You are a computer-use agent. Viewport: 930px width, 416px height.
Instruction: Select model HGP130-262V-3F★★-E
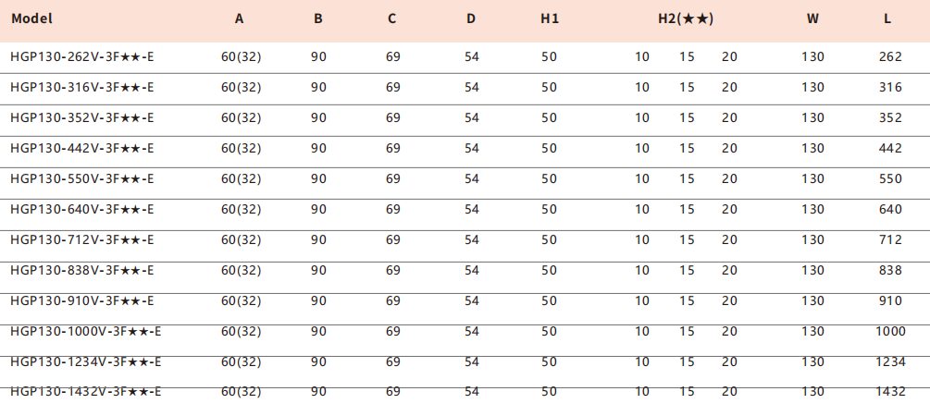pos(82,57)
